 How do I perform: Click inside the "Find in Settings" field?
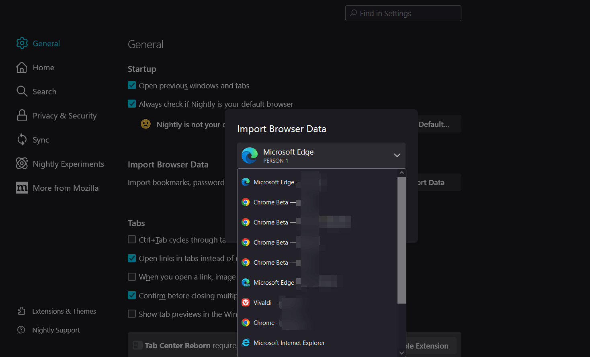click(403, 13)
